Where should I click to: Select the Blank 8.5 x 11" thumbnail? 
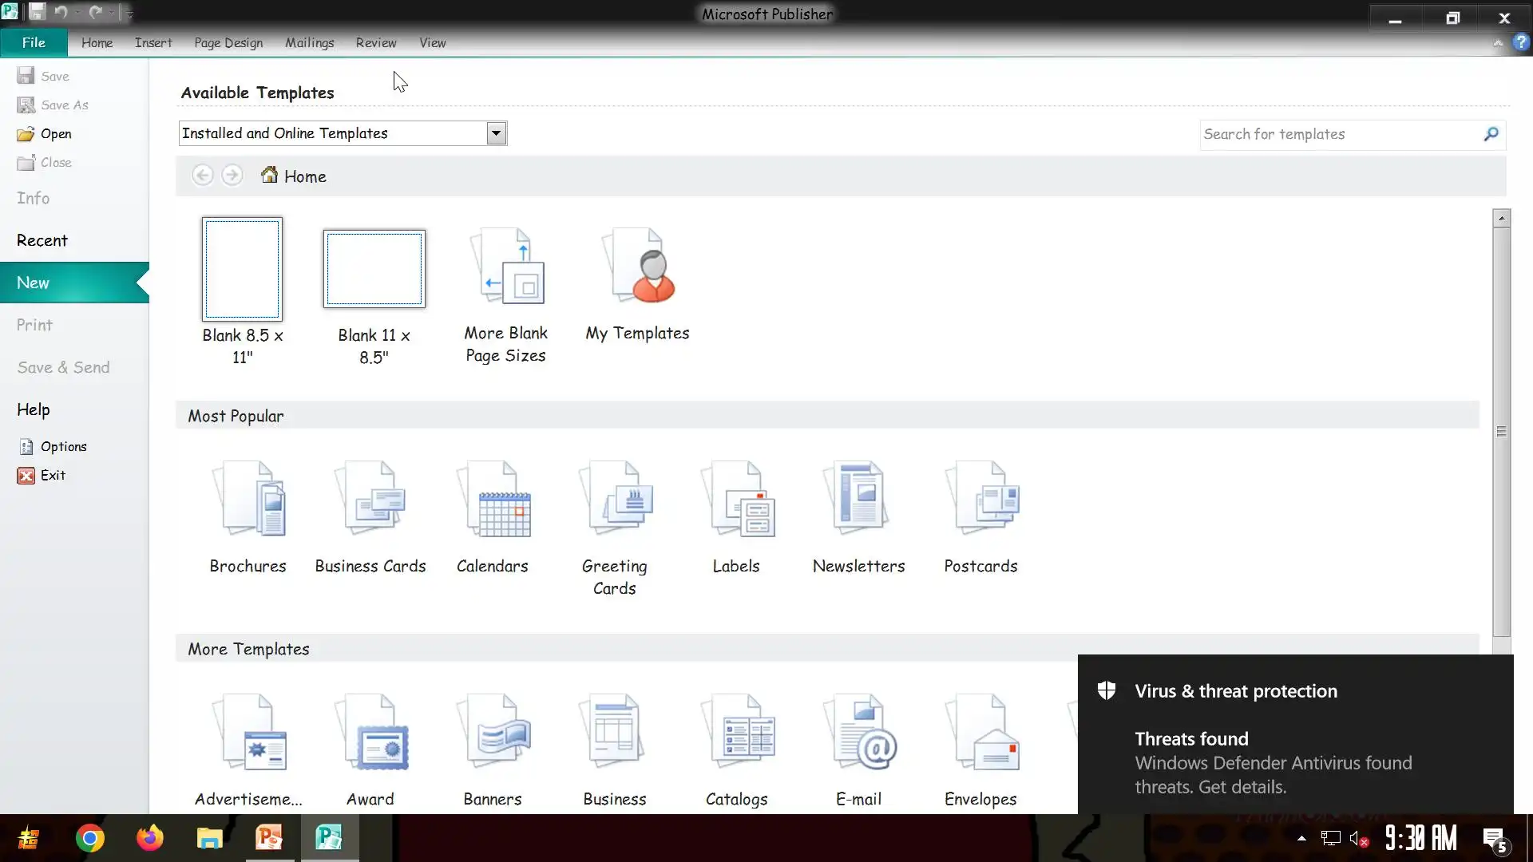tap(242, 269)
